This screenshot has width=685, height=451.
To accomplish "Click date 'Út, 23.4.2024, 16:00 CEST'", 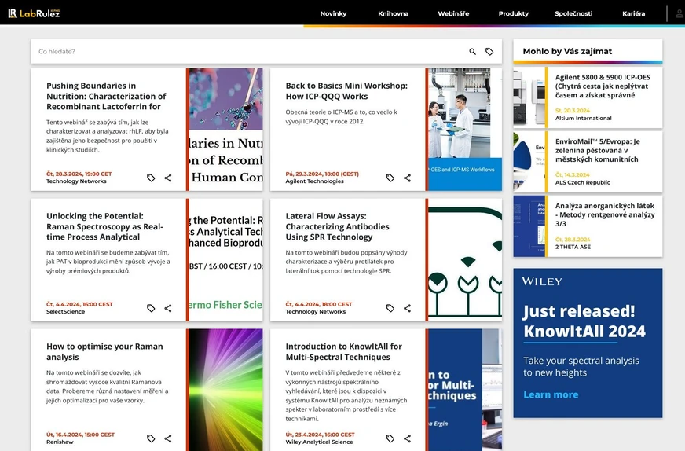I will (x=320, y=434).
